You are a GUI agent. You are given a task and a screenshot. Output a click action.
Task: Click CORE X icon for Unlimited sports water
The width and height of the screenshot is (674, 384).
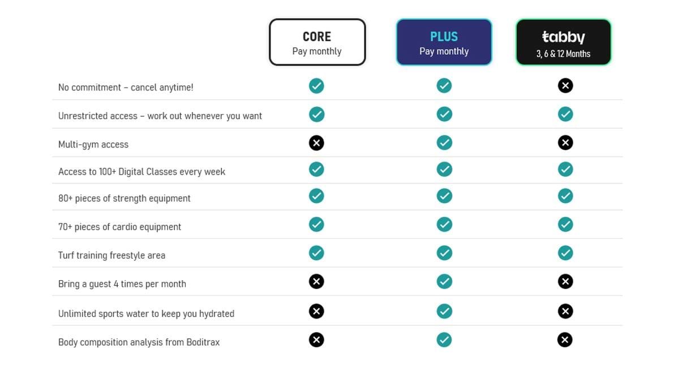click(x=316, y=311)
